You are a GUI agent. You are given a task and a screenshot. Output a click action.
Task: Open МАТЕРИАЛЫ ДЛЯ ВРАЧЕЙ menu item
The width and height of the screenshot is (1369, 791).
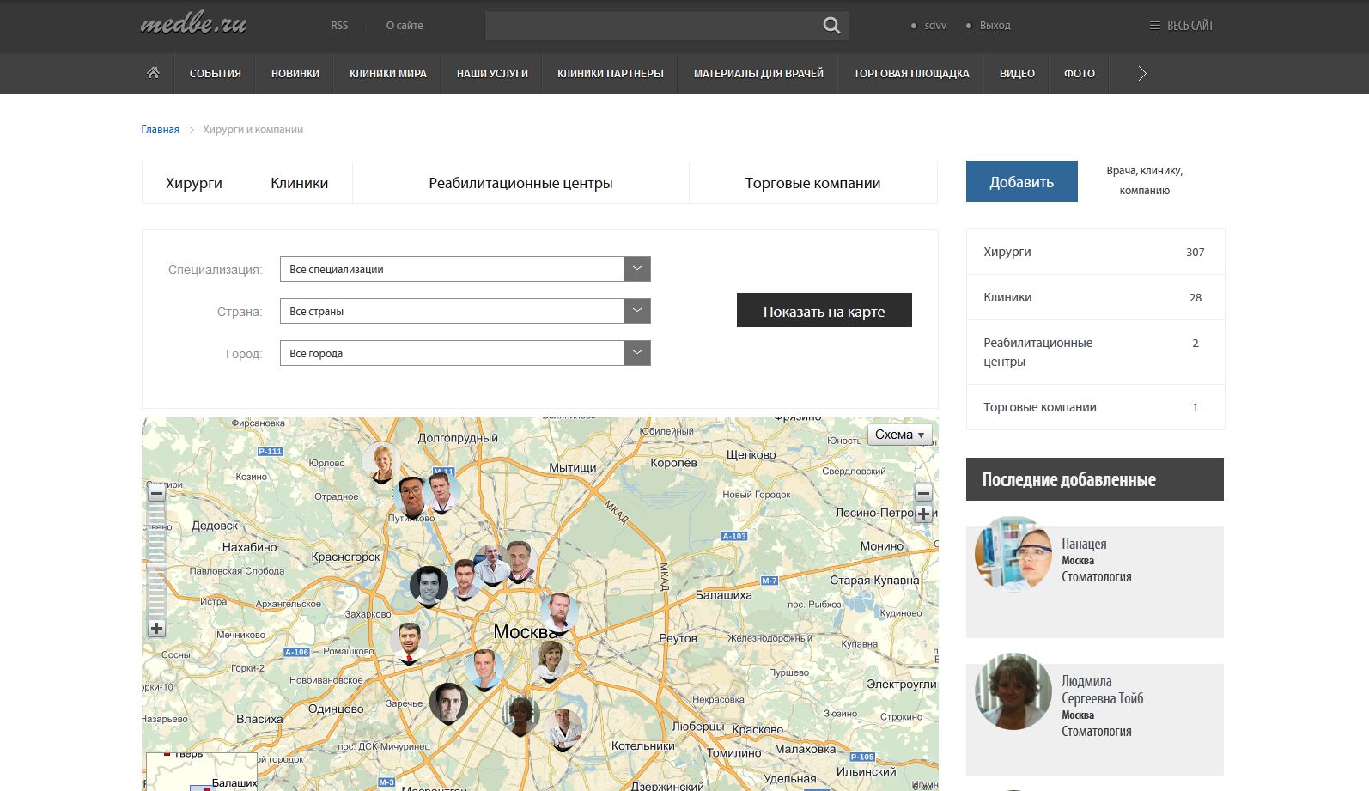coord(758,74)
